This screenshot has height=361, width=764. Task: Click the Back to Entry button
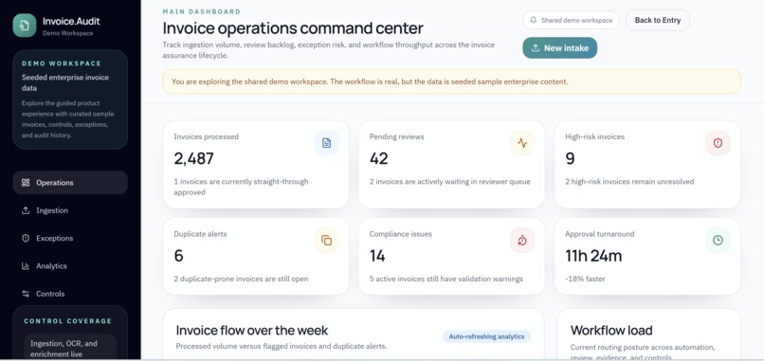pyautogui.click(x=658, y=21)
